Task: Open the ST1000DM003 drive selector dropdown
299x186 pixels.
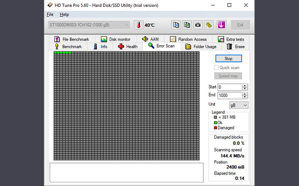Action: click(x=89, y=25)
